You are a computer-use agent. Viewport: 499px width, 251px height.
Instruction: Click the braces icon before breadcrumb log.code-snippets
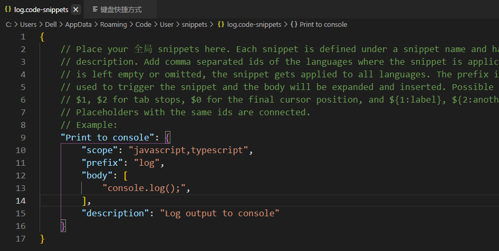[x=221, y=24]
